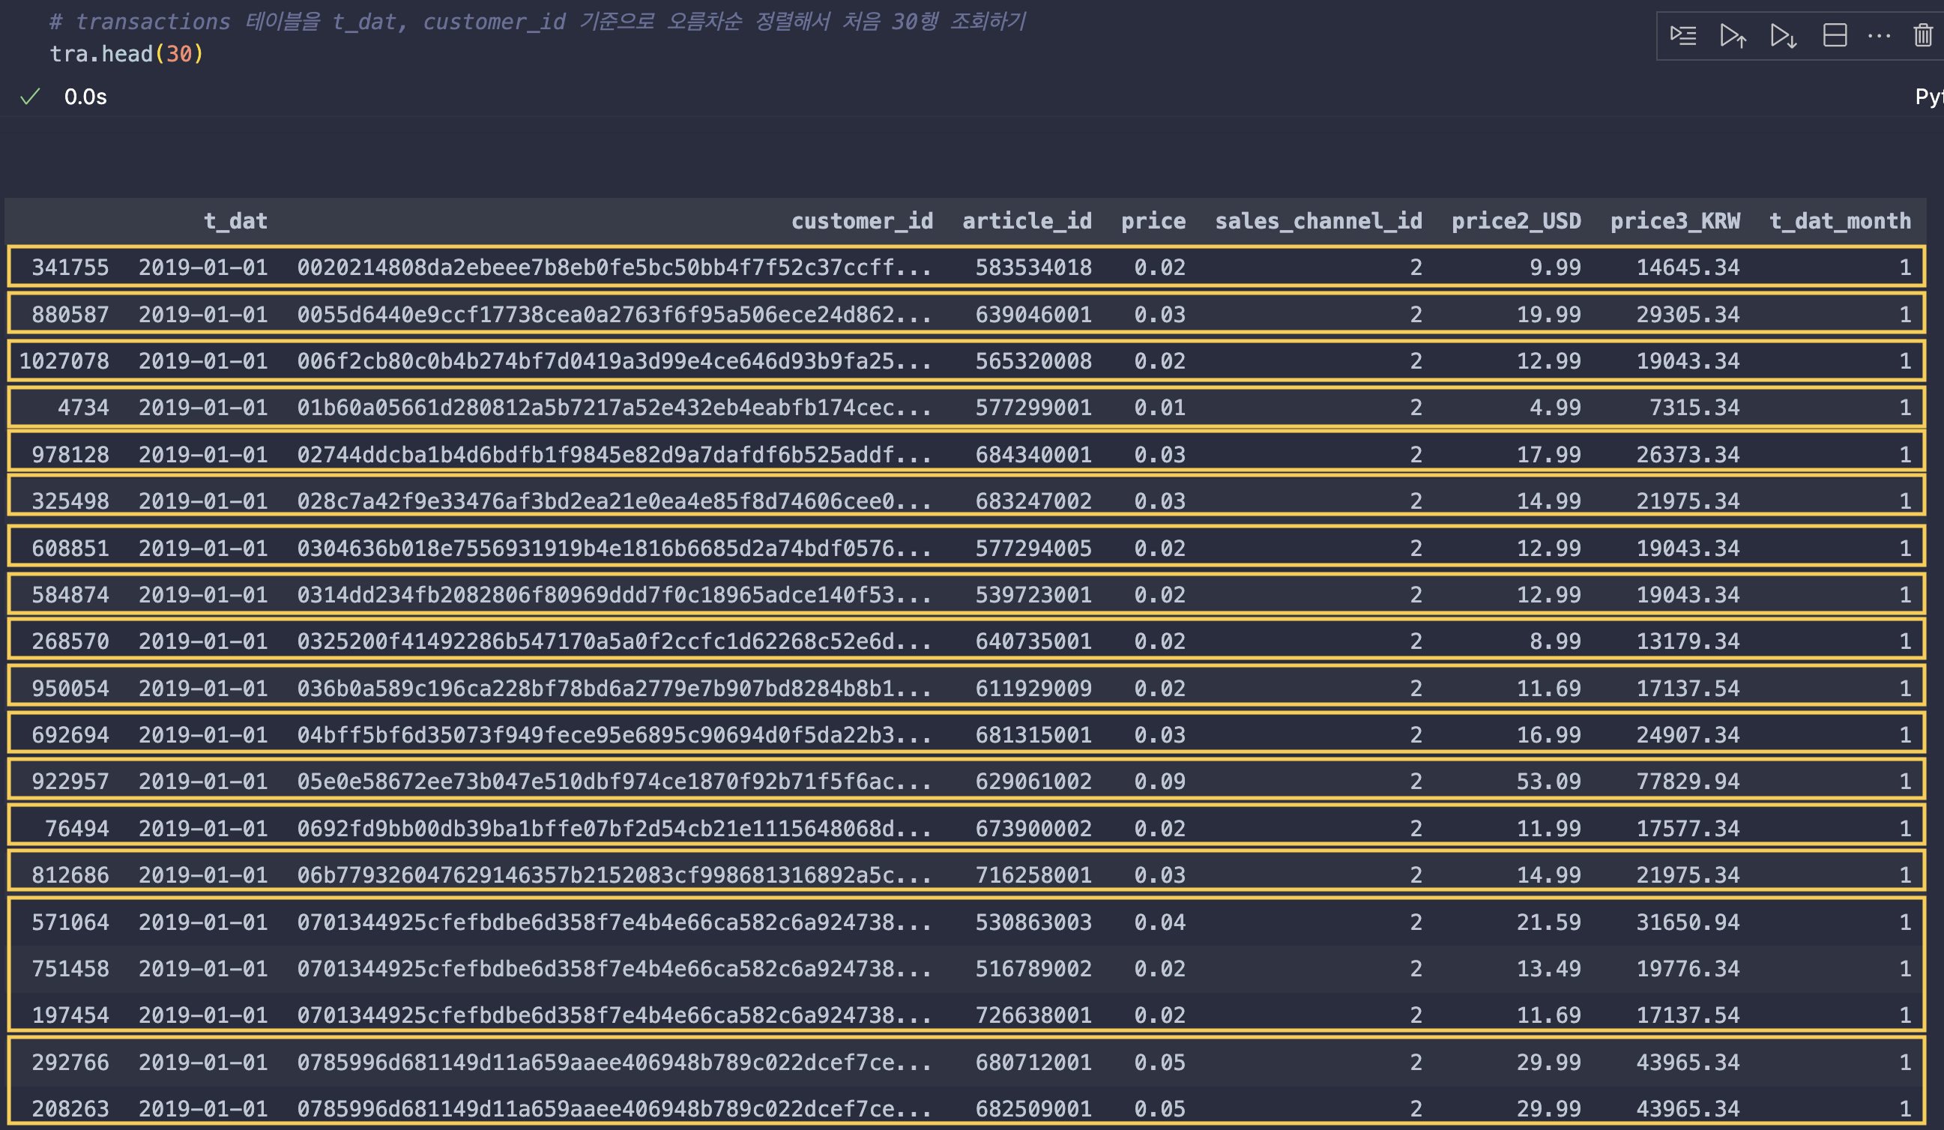Click the price3_KRW column header
The image size is (1944, 1130).
(x=1675, y=221)
